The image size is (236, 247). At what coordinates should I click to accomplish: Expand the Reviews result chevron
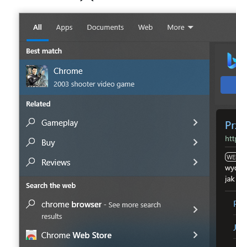coord(196,162)
